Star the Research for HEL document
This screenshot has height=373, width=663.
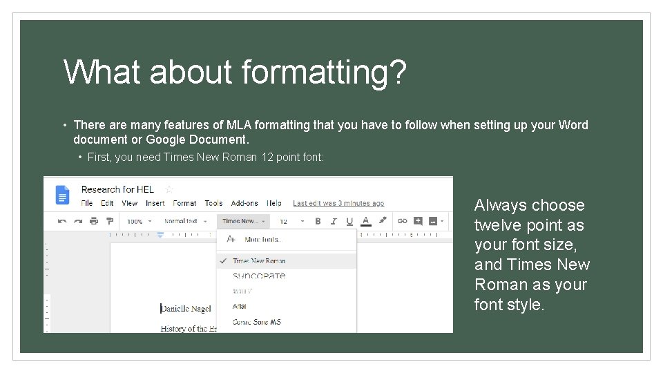coord(169,189)
